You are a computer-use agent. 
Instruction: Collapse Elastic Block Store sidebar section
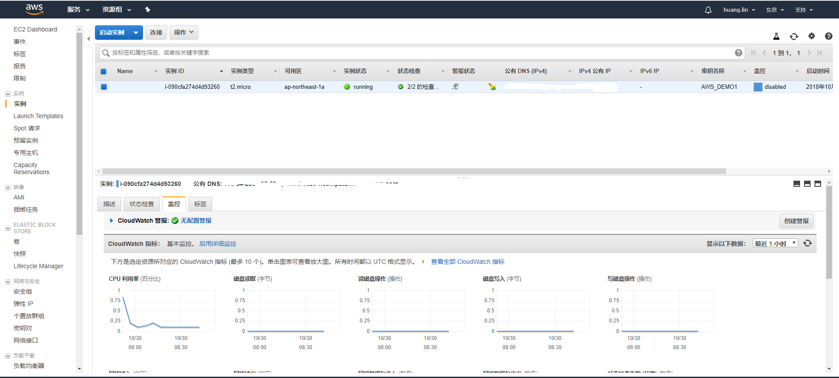pos(8,228)
